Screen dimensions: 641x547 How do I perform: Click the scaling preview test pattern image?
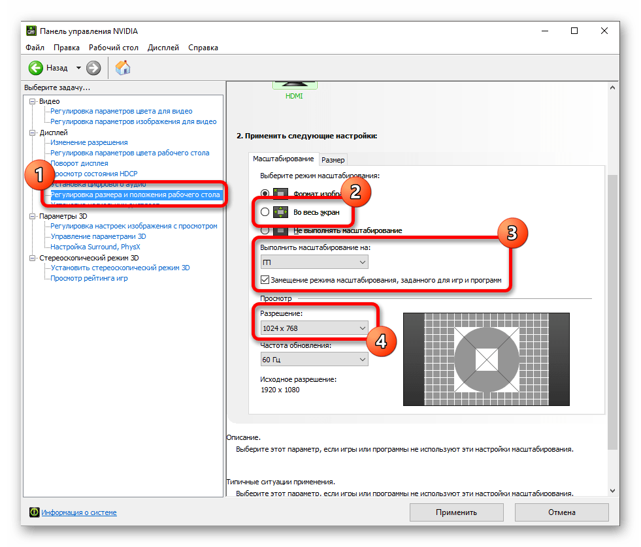(x=486, y=359)
